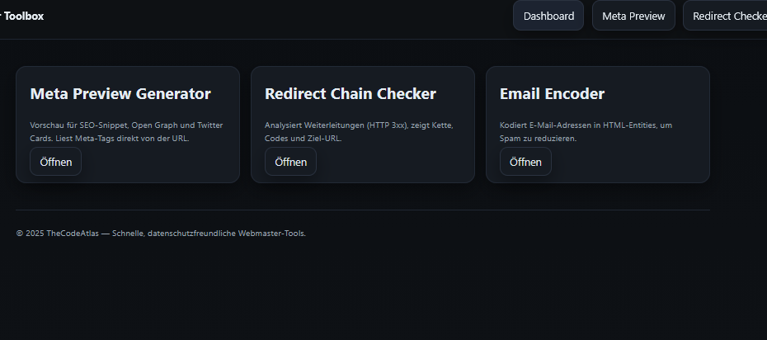Click the Redirect Chain Checker heading
767x340 pixels.
click(x=351, y=94)
